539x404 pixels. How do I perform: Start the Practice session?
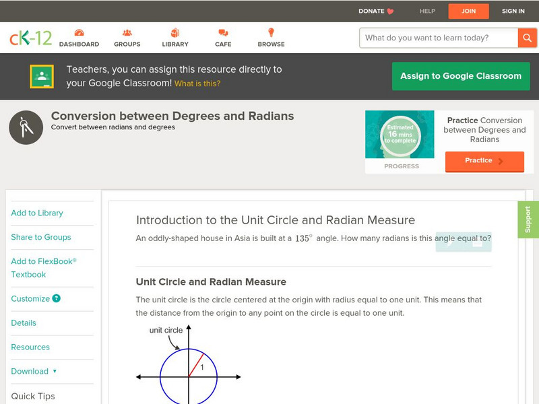click(x=484, y=161)
